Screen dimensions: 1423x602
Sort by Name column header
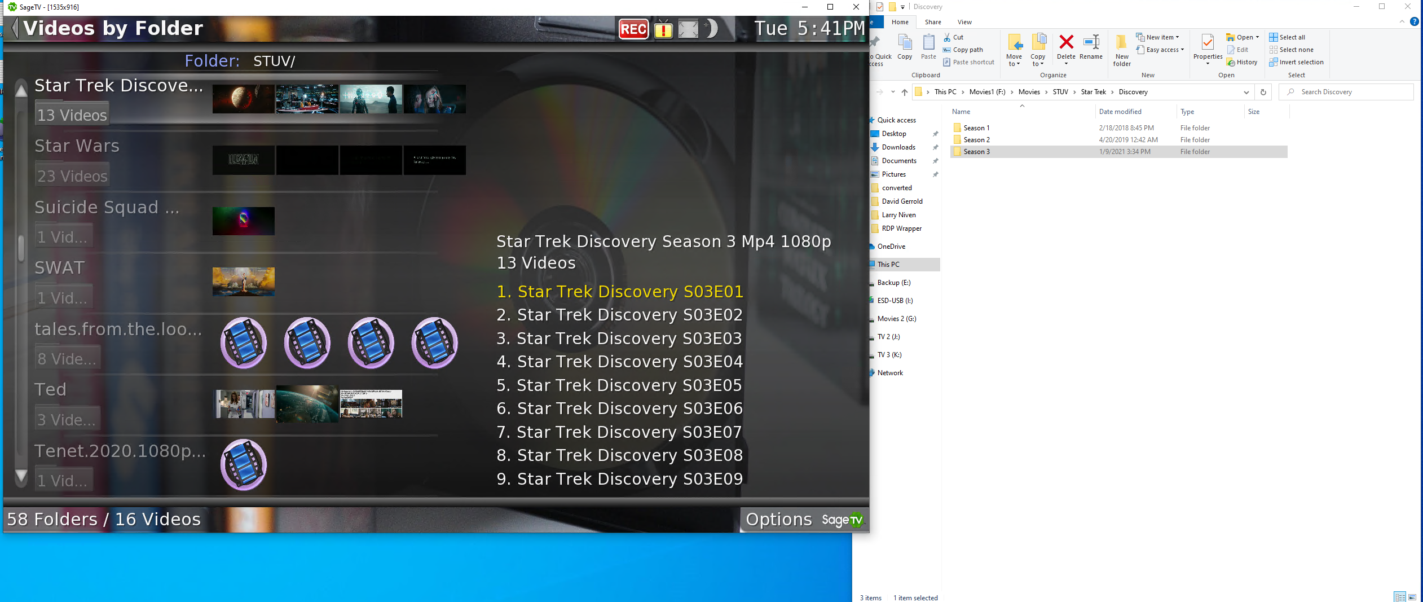(961, 112)
